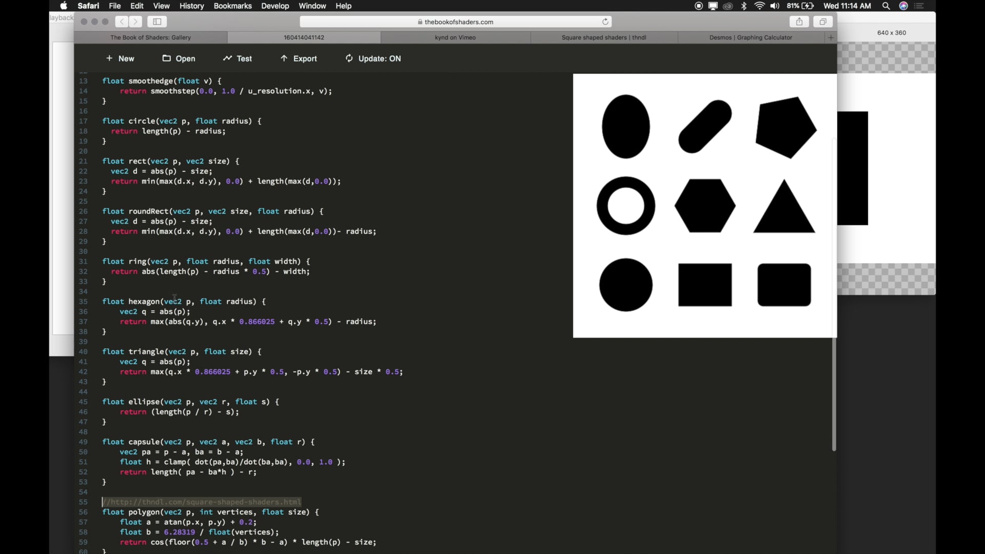Click the editor vertical scrollbar thumb
This screenshot has width=985, height=554.
click(x=834, y=395)
